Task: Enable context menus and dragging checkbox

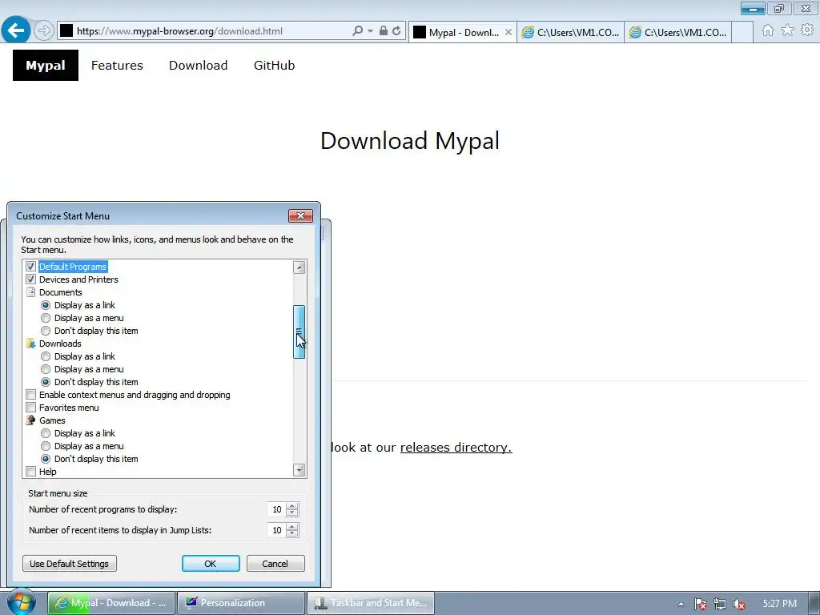Action: tap(31, 395)
